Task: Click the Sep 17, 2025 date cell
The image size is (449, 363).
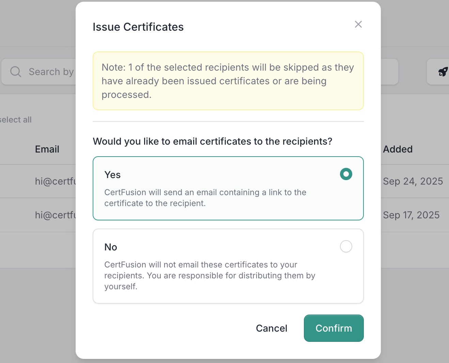Action: pyautogui.click(x=411, y=215)
